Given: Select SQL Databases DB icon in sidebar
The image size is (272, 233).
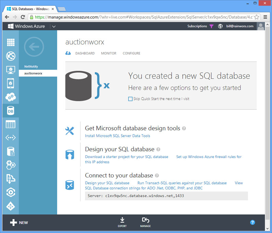Looking at the screenshot, I should coord(11,111).
